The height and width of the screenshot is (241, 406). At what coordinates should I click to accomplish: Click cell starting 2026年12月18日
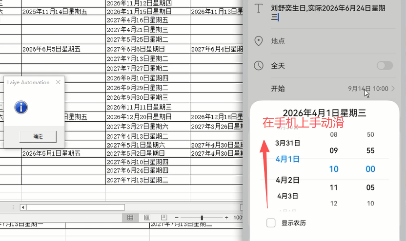point(217,117)
